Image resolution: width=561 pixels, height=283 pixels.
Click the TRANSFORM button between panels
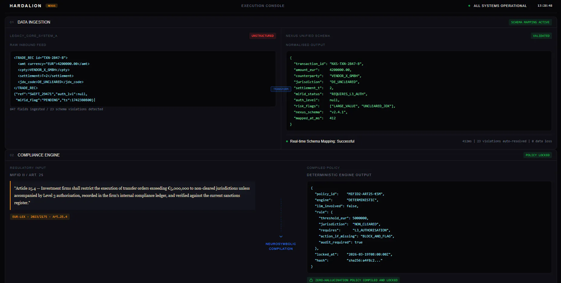point(281,89)
